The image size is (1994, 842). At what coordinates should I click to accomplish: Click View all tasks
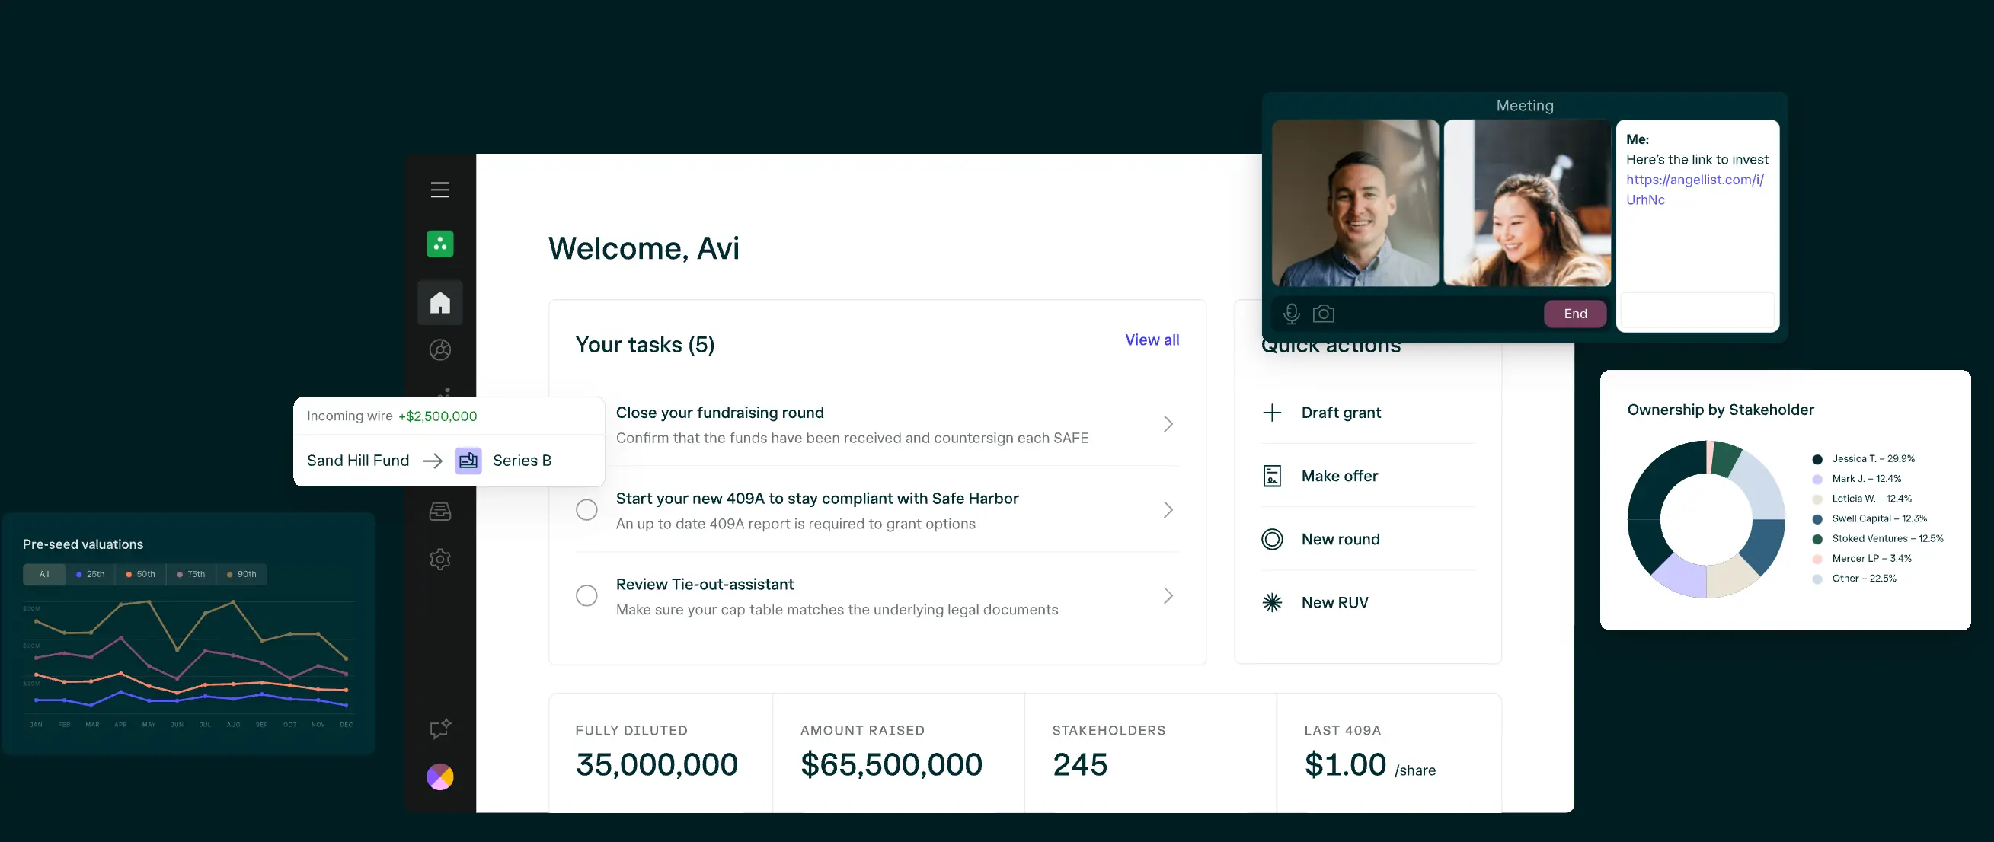click(x=1152, y=340)
